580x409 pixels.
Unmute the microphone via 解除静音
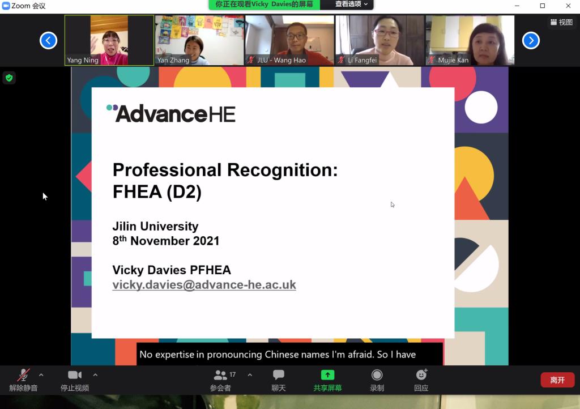[x=23, y=380]
